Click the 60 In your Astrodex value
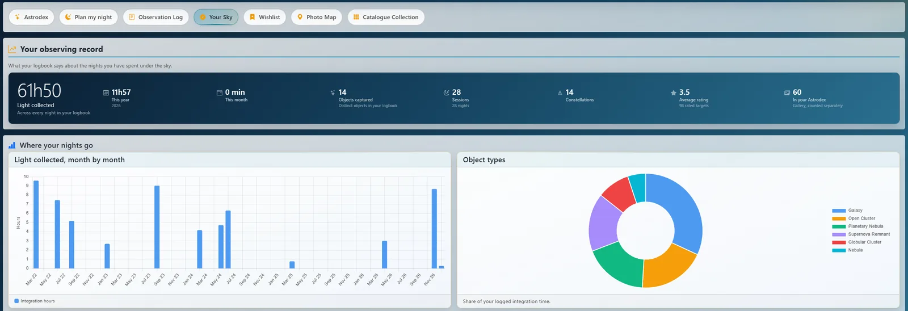The image size is (908, 311). [x=797, y=93]
